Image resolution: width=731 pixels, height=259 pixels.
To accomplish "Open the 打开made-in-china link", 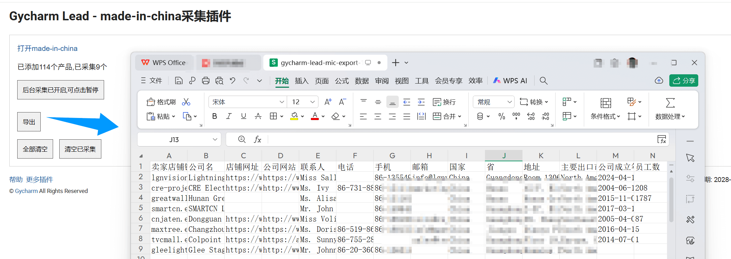I will [48, 48].
